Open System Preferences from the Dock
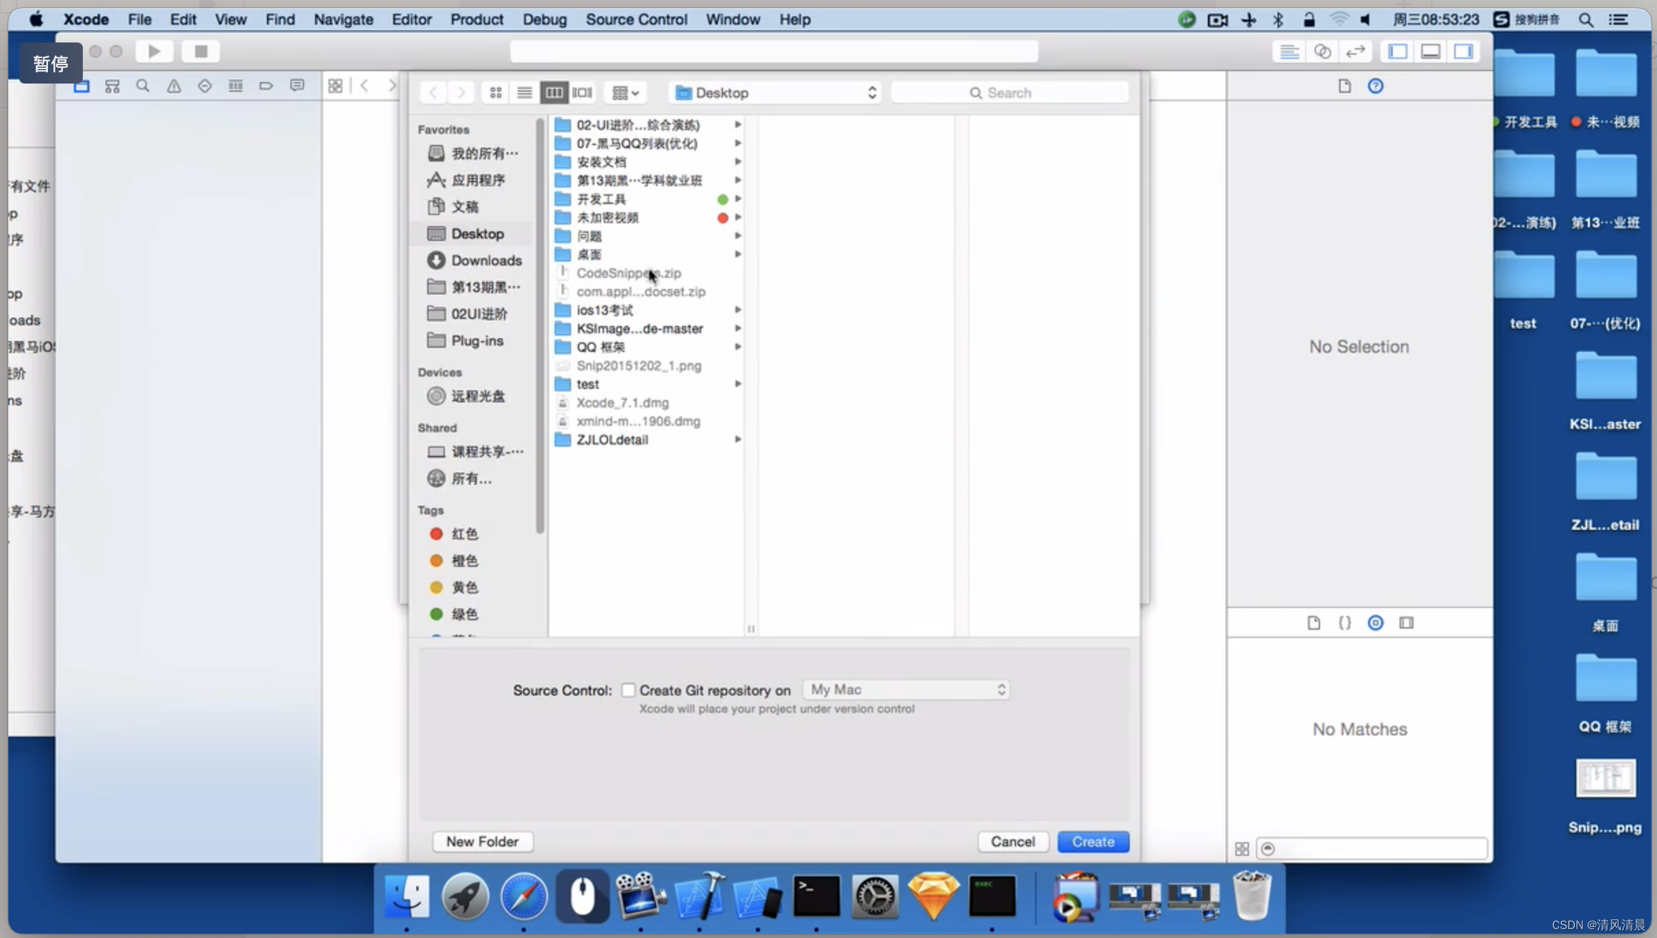Screen dimensions: 1657x938 pos(874,896)
